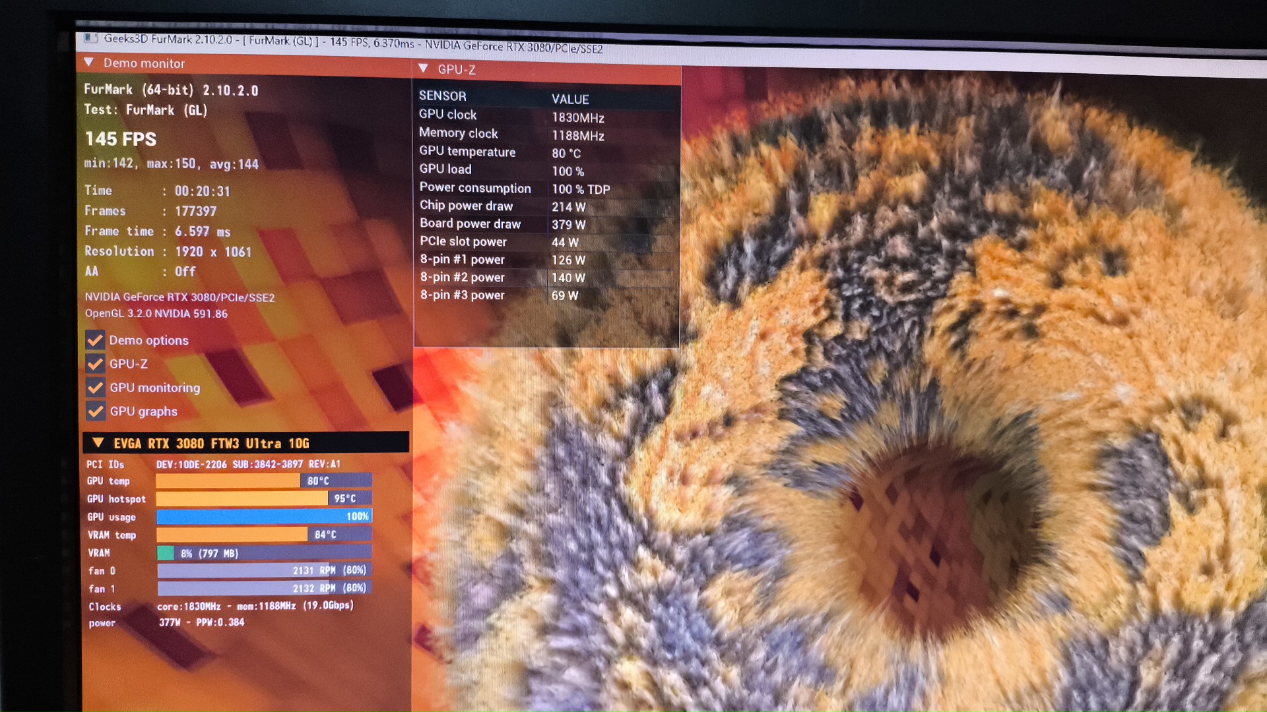The image size is (1267, 712).
Task: Click the GPU hotspot 95°C bar
Action: (264, 498)
